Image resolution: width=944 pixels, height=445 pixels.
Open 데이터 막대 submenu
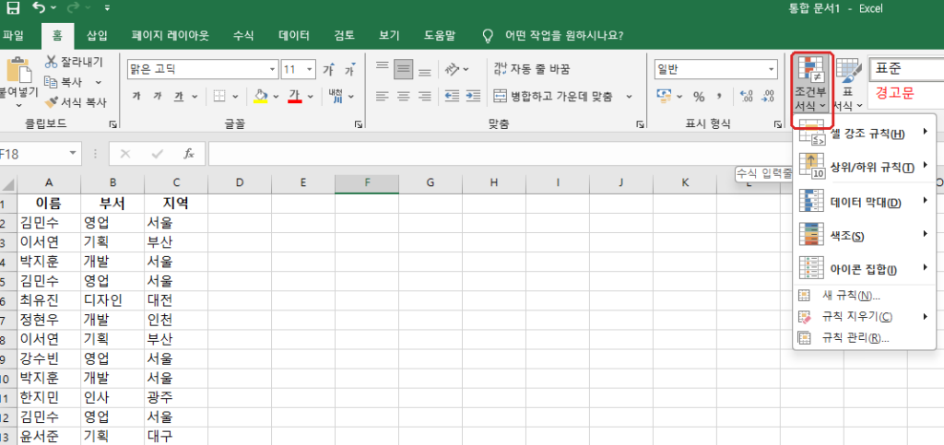865,202
